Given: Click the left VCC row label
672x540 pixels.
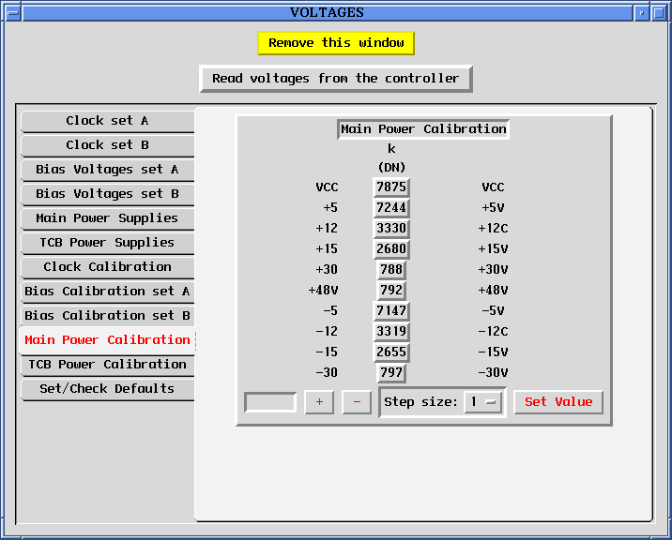Looking at the screenshot, I should (x=327, y=187).
